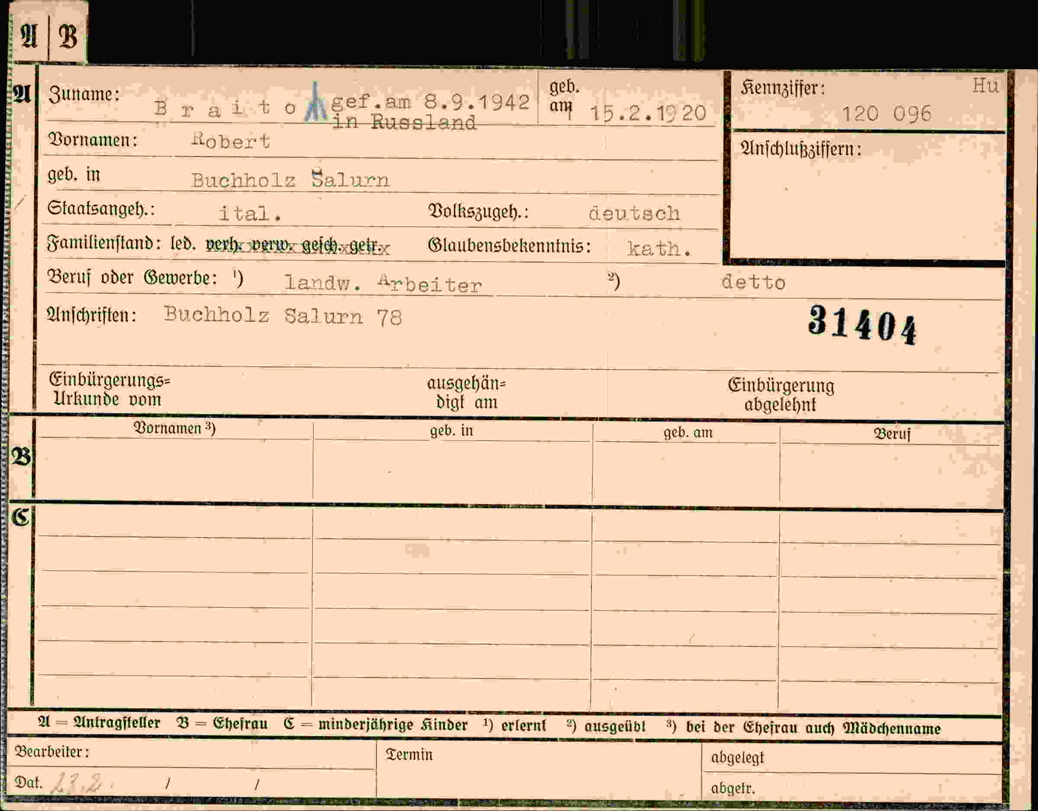
Task: Click the 'Vornamen:' label in section A
Action: [93, 140]
